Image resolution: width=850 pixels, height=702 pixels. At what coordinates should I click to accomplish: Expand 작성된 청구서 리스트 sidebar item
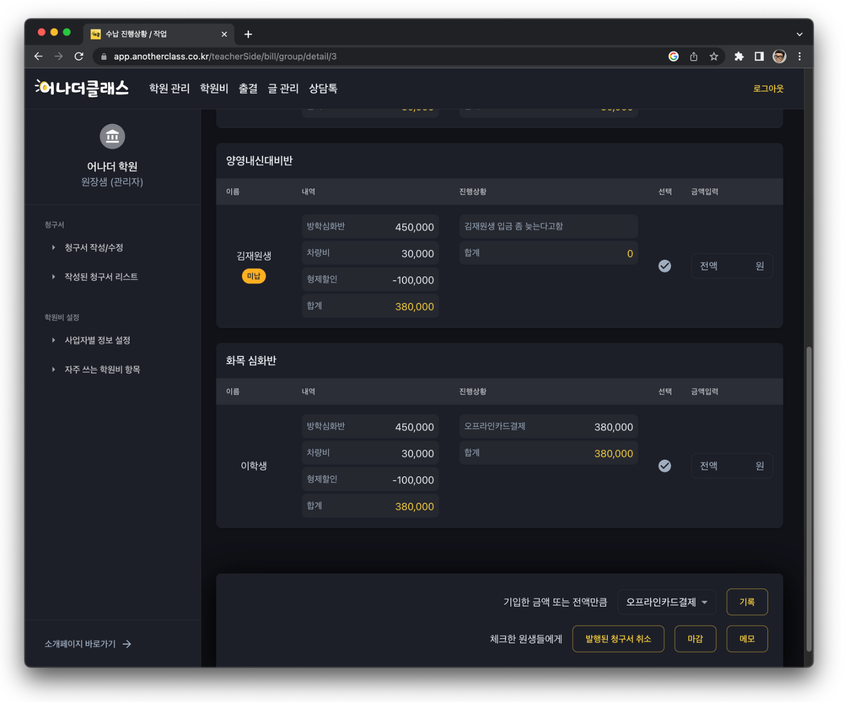[96, 277]
